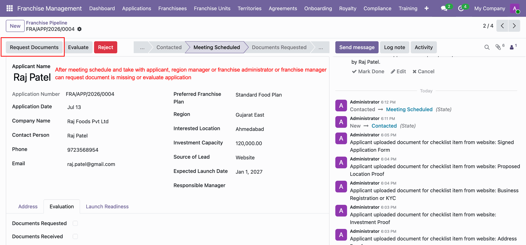
Task: Switch to the Address tab
Action: (28, 207)
